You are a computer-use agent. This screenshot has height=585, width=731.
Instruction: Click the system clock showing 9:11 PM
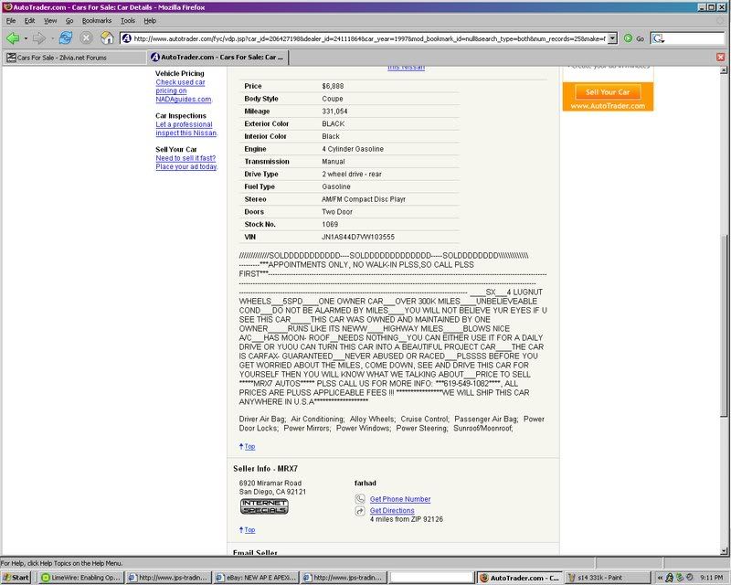coord(712,578)
